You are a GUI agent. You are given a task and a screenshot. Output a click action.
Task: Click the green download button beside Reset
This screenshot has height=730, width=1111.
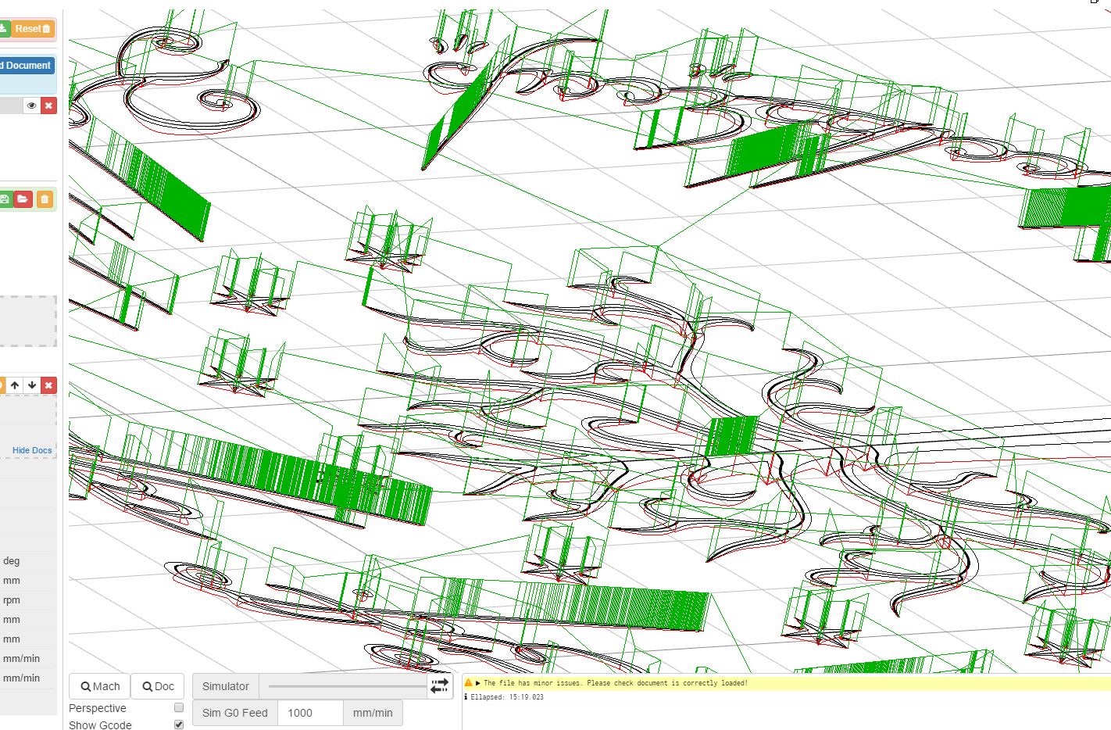tap(4, 29)
